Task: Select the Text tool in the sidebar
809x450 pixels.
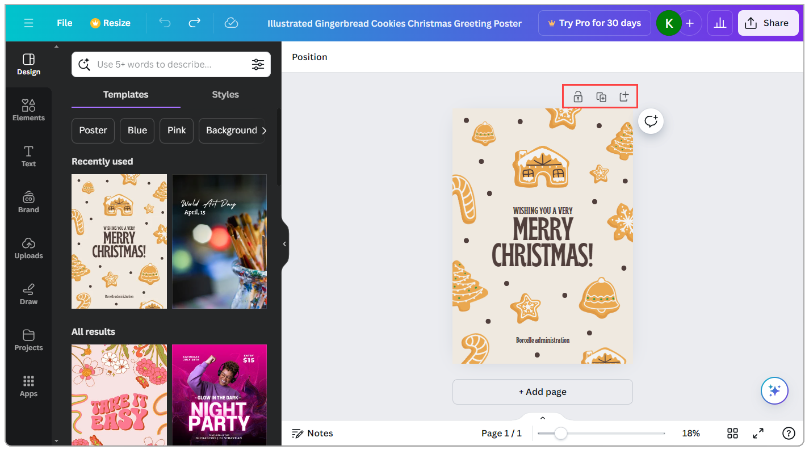Action: tap(28, 155)
